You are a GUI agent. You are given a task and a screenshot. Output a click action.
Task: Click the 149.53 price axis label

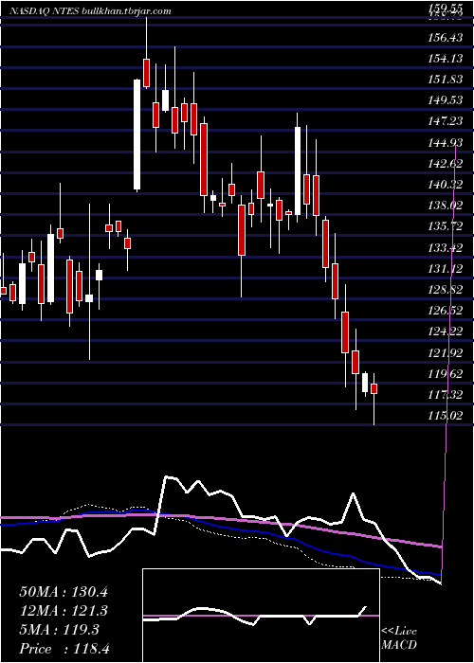point(446,101)
